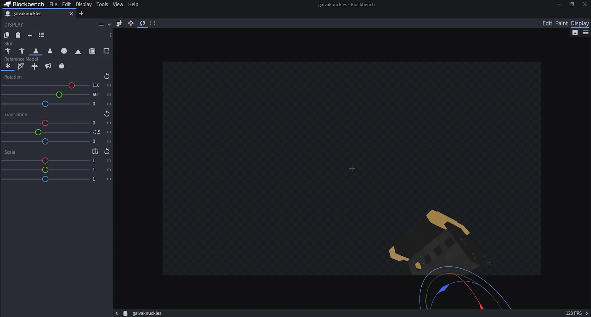Open the toolbar drag handle dots menu
This screenshot has width=591, height=317.
152,23
